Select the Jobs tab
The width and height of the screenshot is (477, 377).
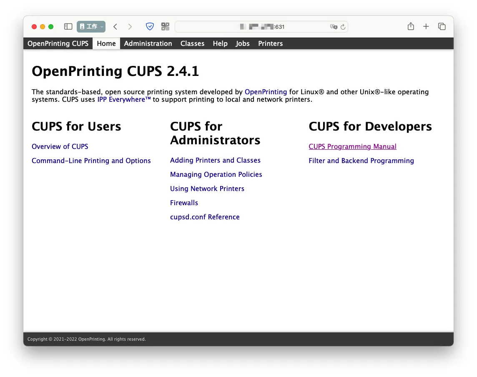pyautogui.click(x=243, y=43)
